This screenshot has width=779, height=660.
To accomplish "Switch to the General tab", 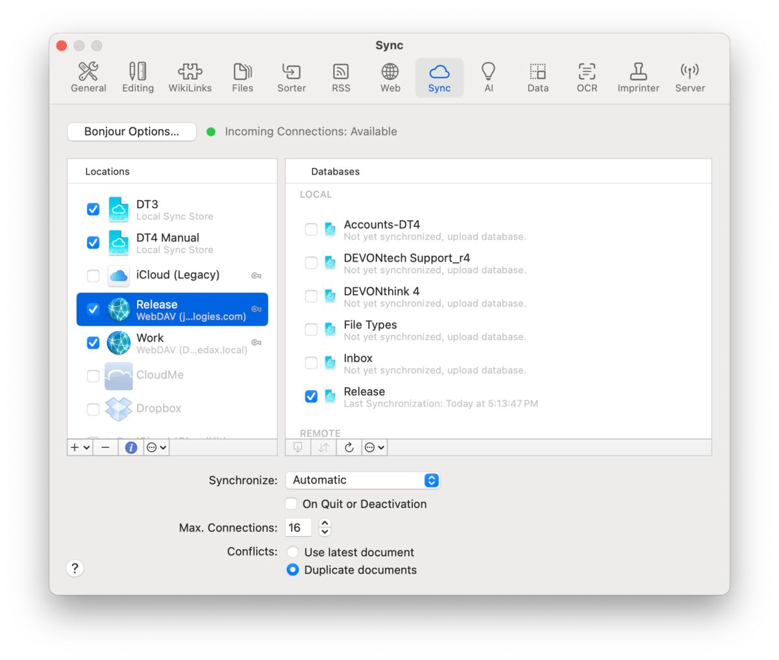I will (88, 78).
